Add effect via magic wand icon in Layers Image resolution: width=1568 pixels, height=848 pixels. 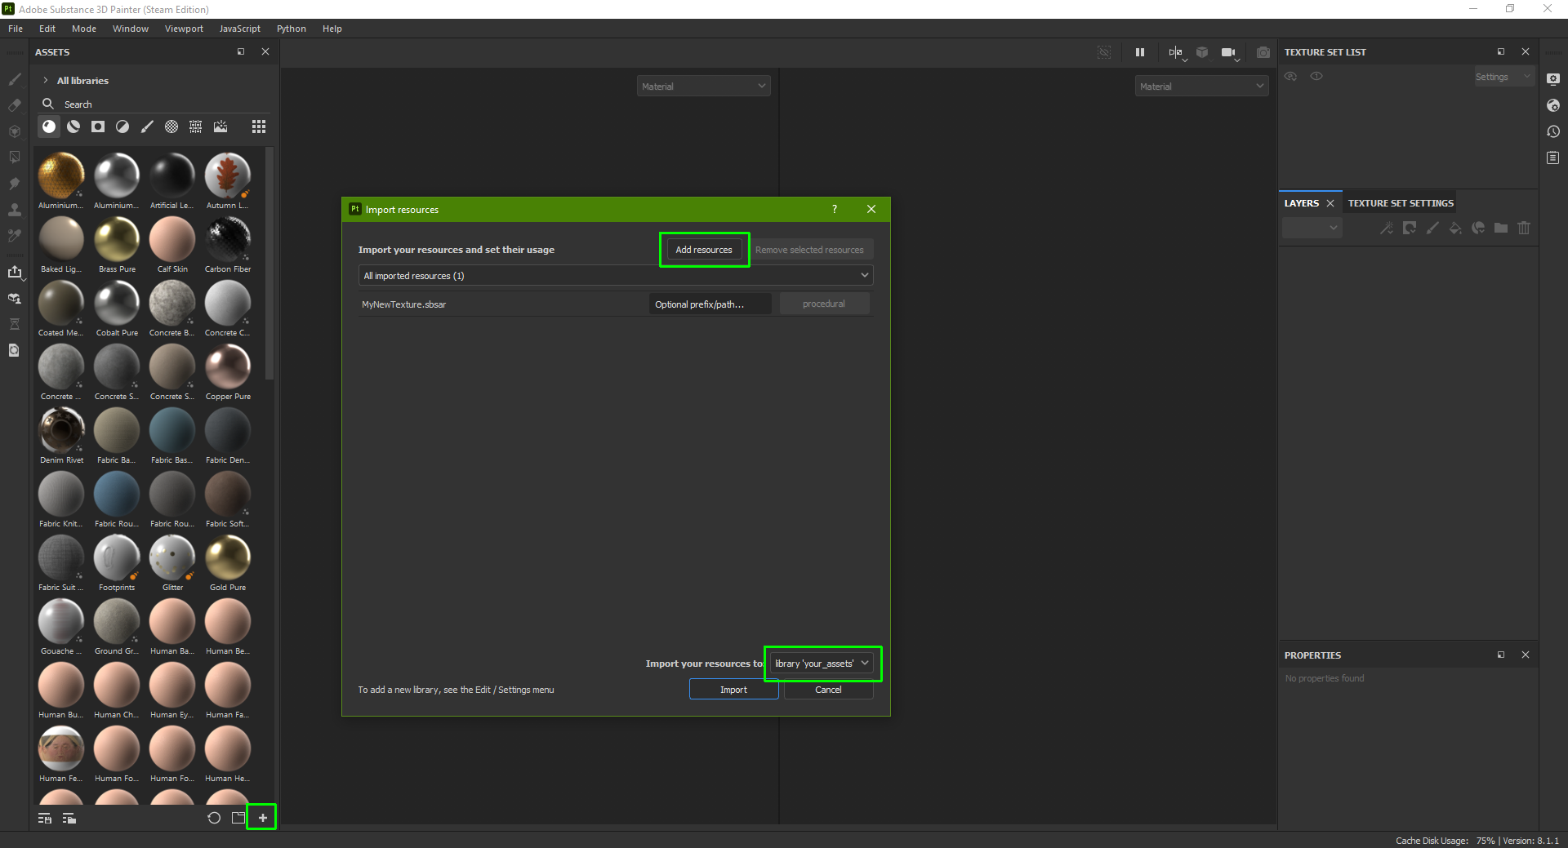click(x=1387, y=229)
